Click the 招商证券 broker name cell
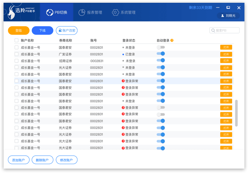This screenshot has width=248, height=173. pos(66,61)
